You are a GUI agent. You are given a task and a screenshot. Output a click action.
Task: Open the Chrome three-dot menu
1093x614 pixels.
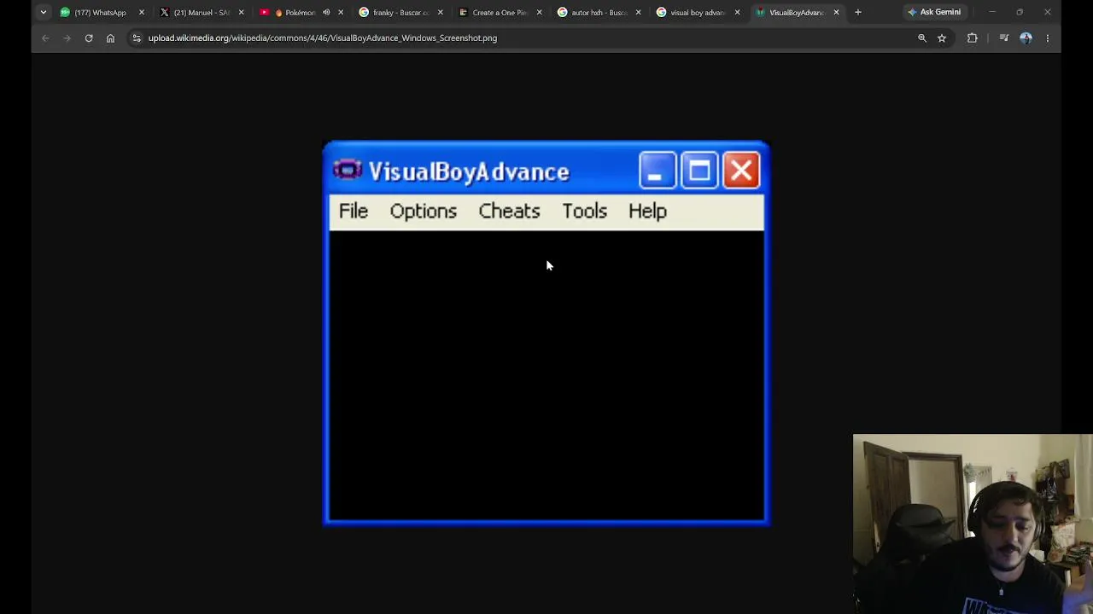tap(1048, 38)
